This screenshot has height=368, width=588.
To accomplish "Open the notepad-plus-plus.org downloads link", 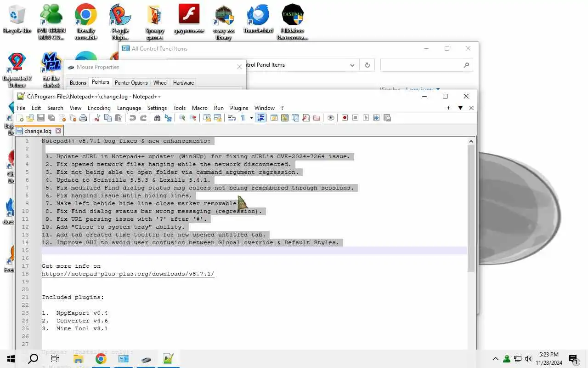I will point(128,274).
